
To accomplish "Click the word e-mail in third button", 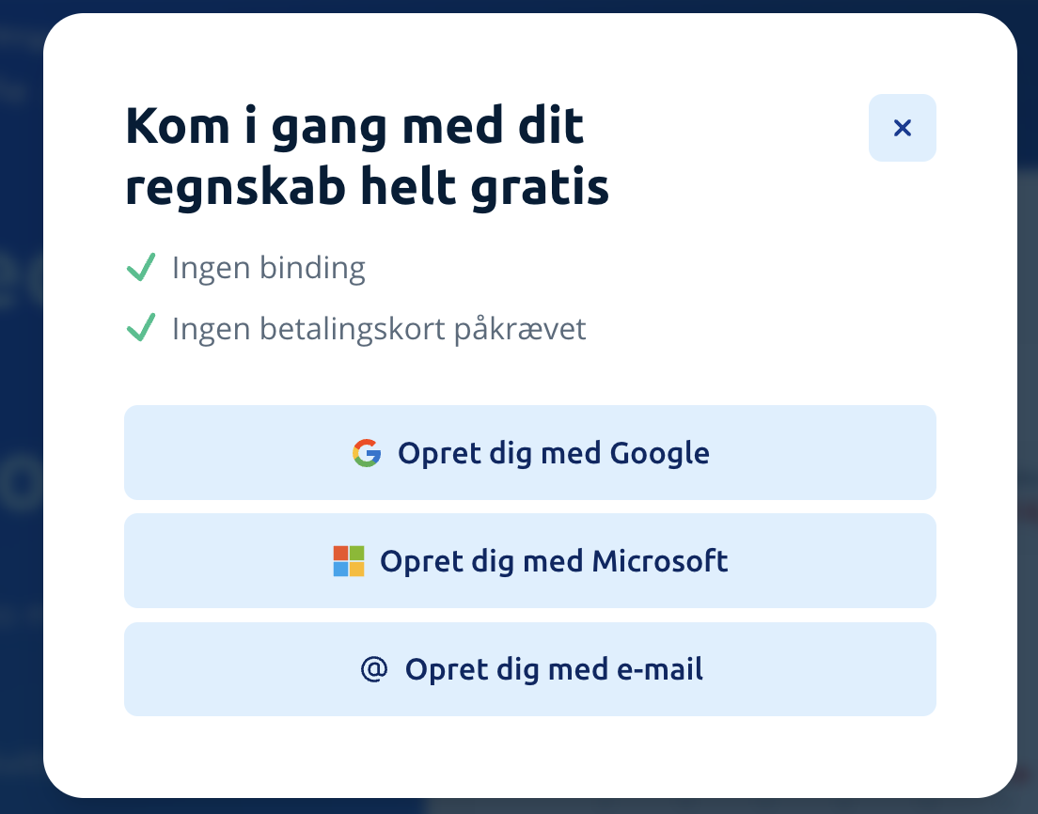I will [x=659, y=669].
